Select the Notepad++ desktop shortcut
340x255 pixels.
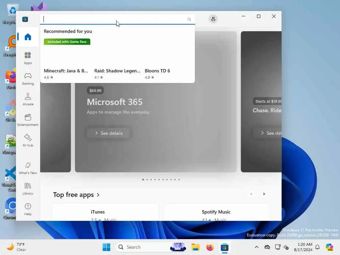[x=10, y=143]
